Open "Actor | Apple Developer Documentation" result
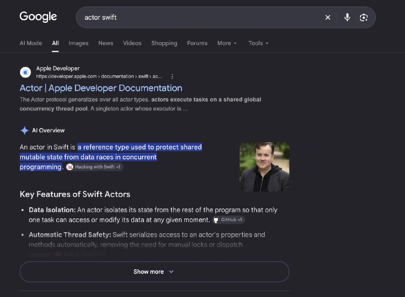Image resolution: width=405 pixels, height=297 pixels. (x=101, y=88)
